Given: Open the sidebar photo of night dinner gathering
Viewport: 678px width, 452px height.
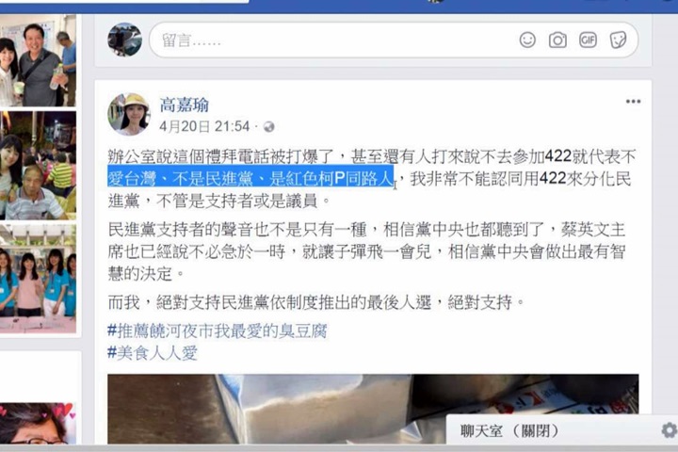Looking at the screenshot, I should click(38, 165).
